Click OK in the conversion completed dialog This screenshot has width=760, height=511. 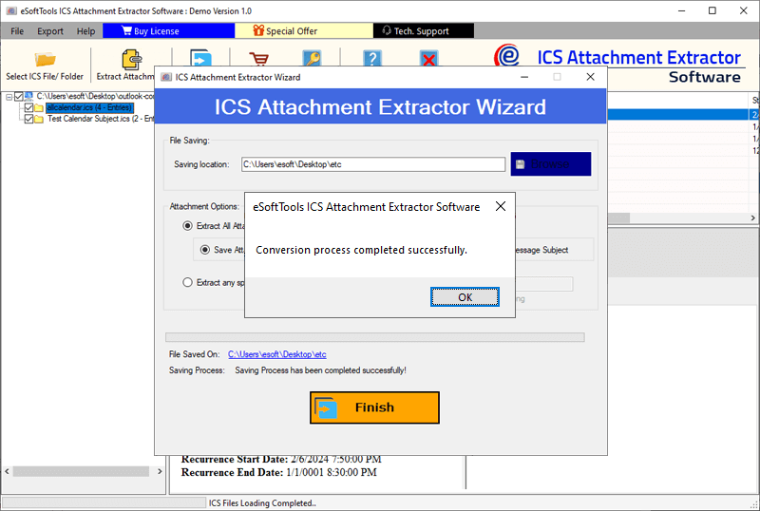click(465, 297)
